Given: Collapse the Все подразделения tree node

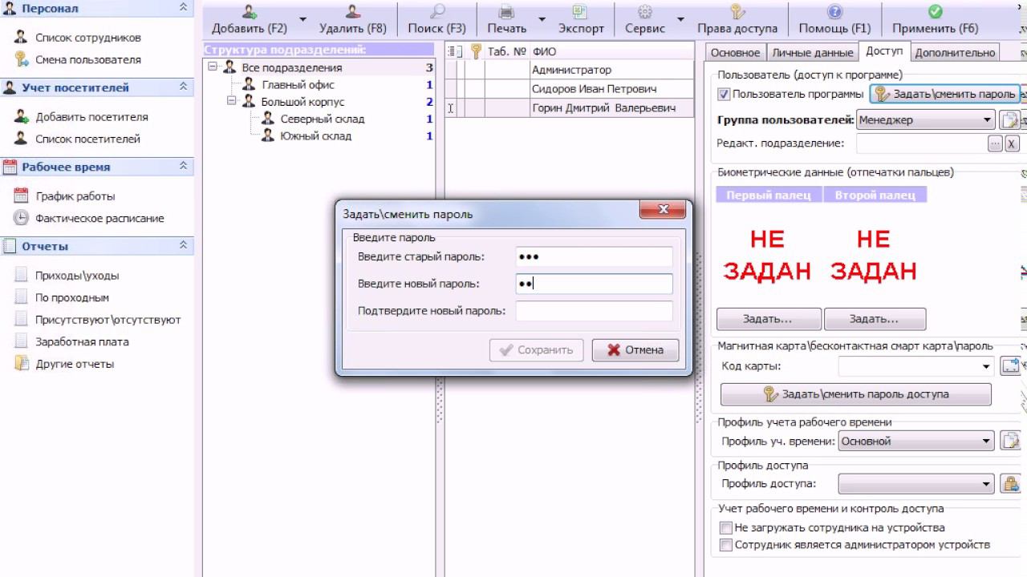Looking at the screenshot, I should 213,67.
